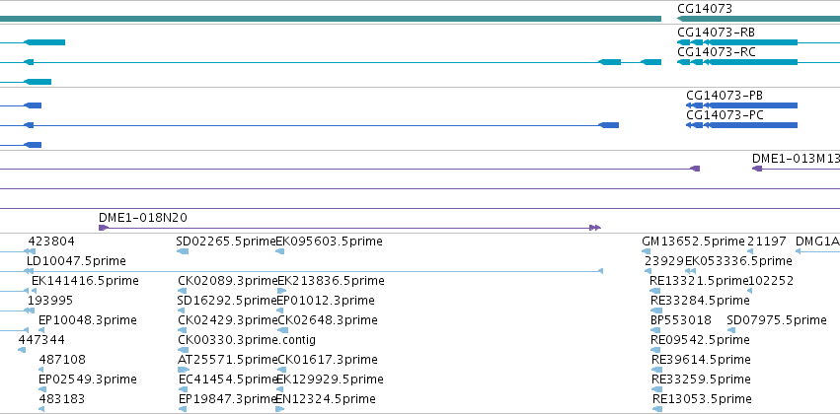Click the GM13652.5prime EST marker
This screenshot has height=414, width=840.
pyautogui.click(x=647, y=251)
